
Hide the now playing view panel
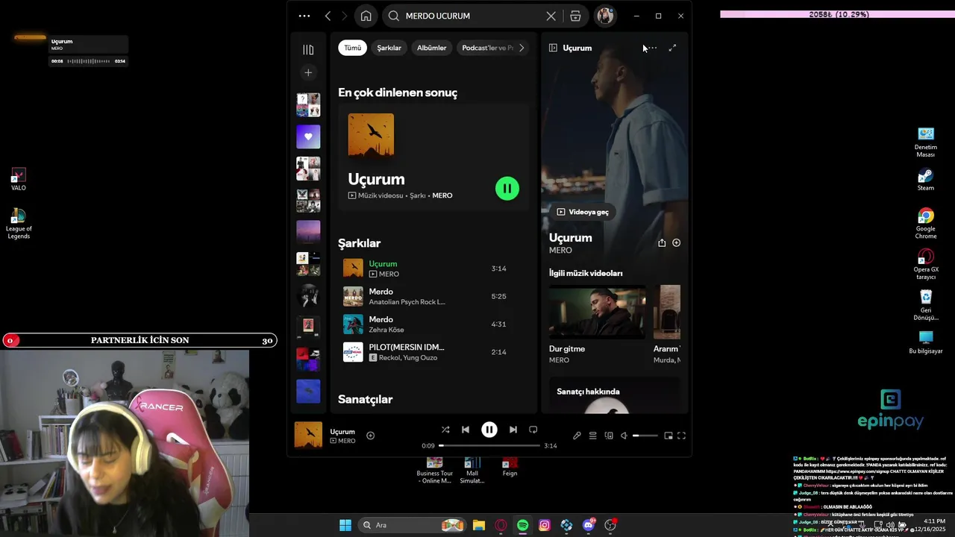click(553, 48)
